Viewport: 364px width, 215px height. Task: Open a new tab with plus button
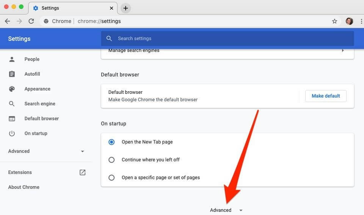[126, 8]
